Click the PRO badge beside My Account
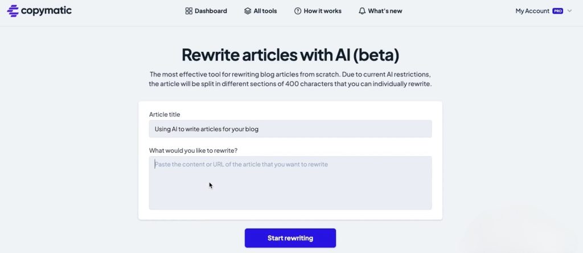 pyautogui.click(x=558, y=11)
